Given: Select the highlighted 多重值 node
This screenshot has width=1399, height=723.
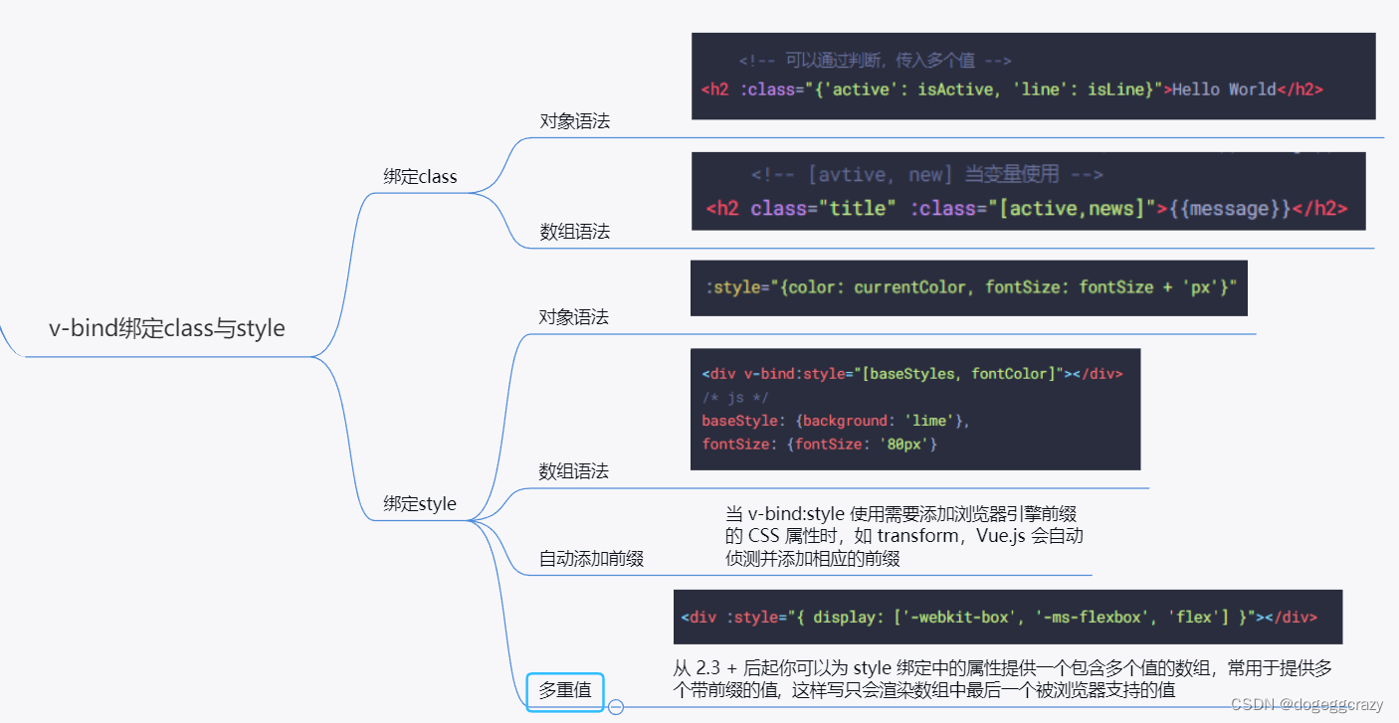Looking at the screenshot, I should [564, 691].
